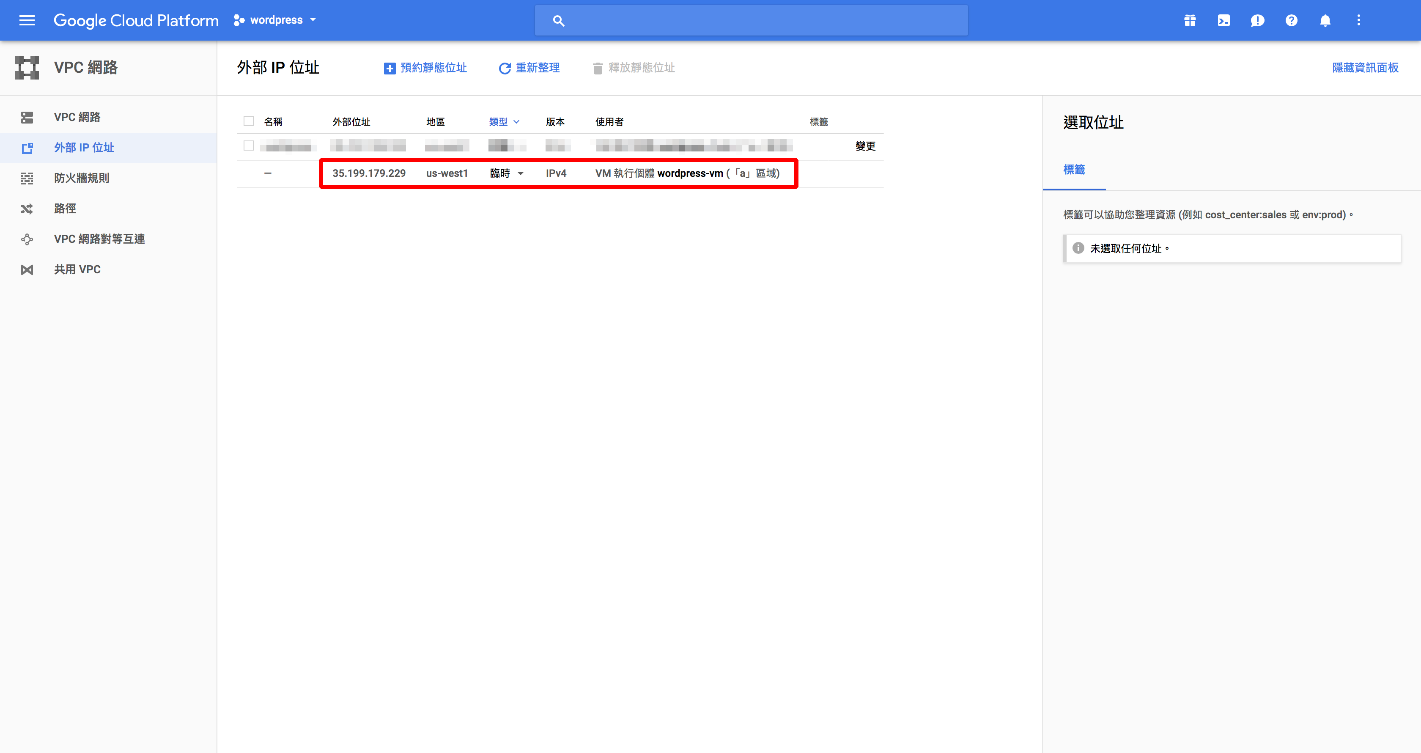1421x753 pixels.
Task: Open the feedback alert icon
Action: point(1257,20)
